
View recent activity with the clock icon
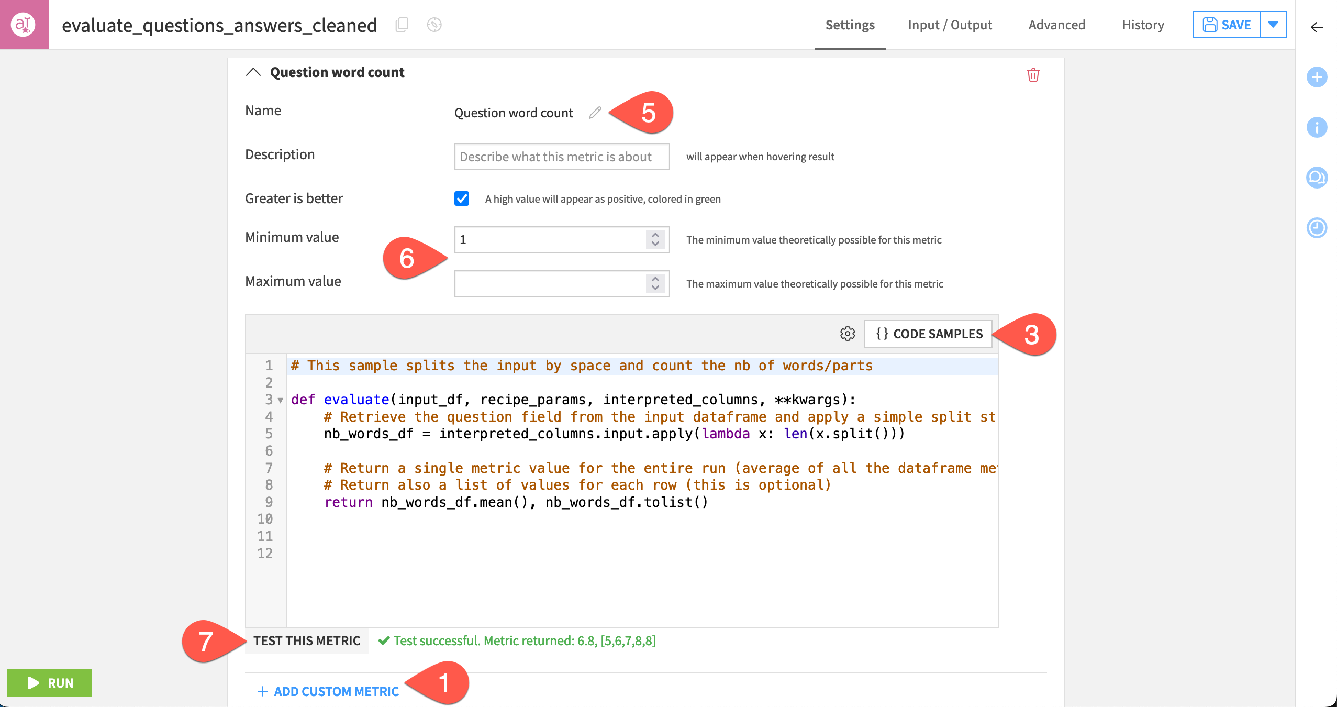[1317, 228]
